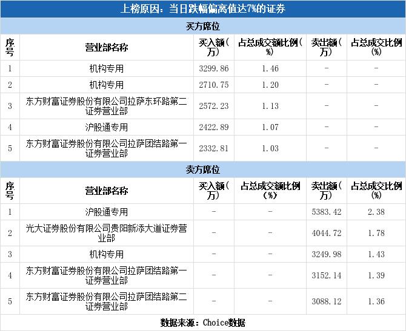Click sell amount 4044.72
This screenshot has width=406, height=331.
click(x=327, y=233)
